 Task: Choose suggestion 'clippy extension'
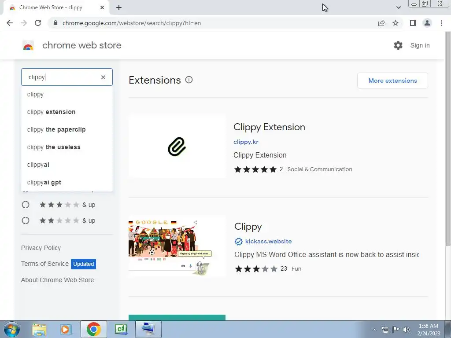pyautogui.click(x=67, y=112)
